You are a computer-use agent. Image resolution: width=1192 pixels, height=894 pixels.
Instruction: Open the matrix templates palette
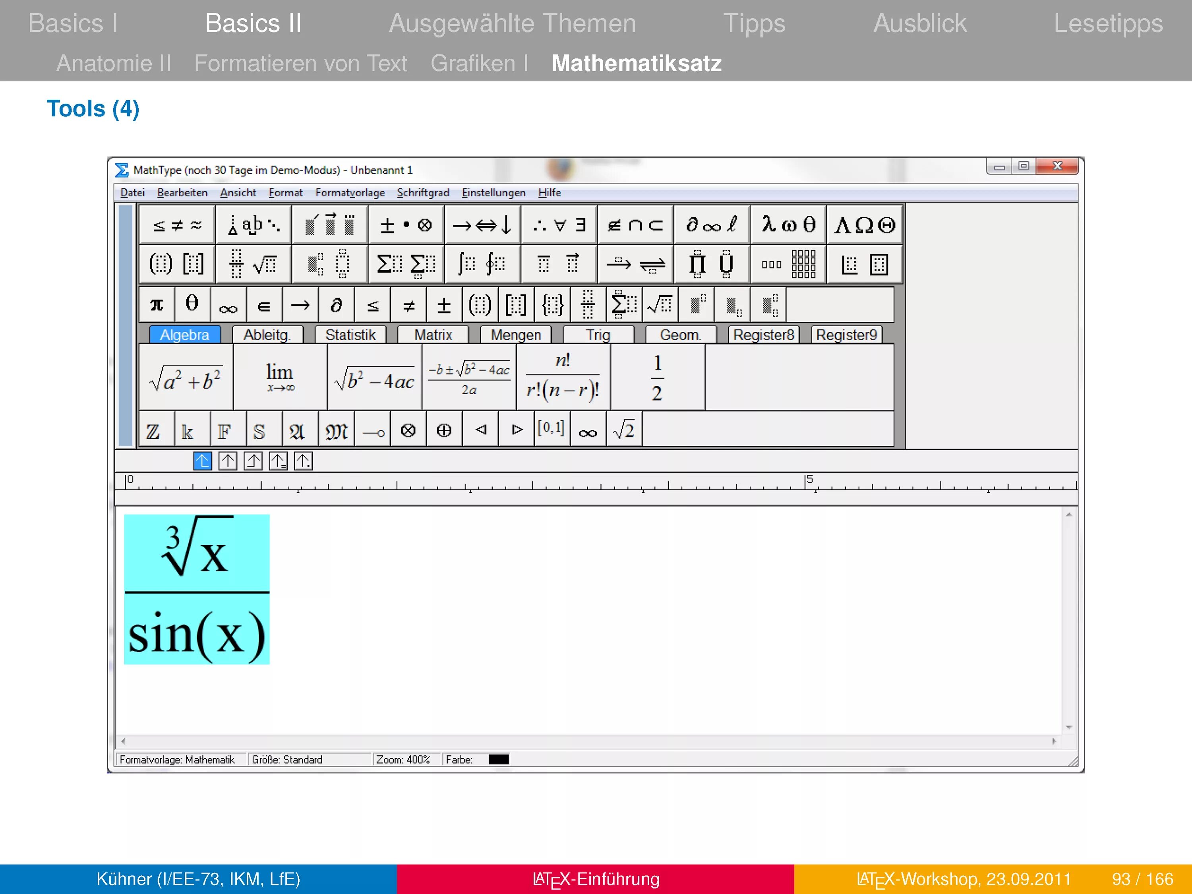tap(788, 264)
